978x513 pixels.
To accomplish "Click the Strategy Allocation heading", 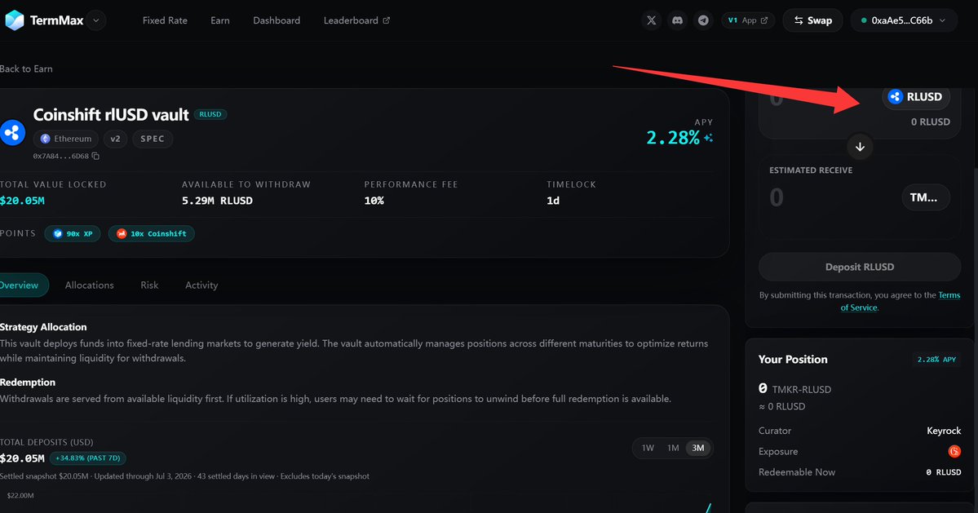I will (44, 326).
